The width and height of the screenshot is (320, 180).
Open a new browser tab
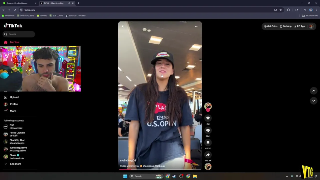78,3
